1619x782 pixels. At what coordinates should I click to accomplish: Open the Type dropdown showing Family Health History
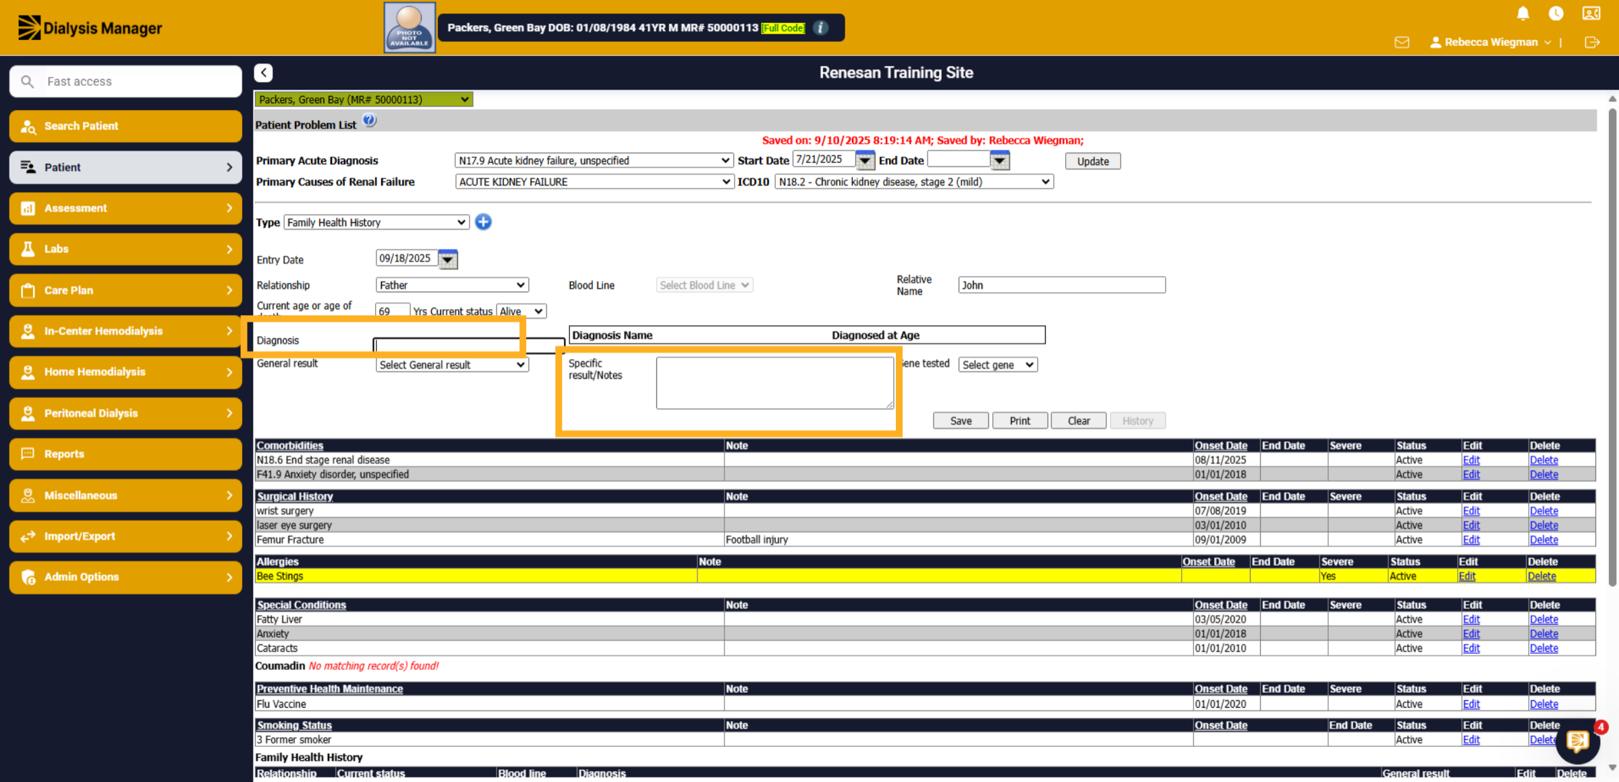376,222
